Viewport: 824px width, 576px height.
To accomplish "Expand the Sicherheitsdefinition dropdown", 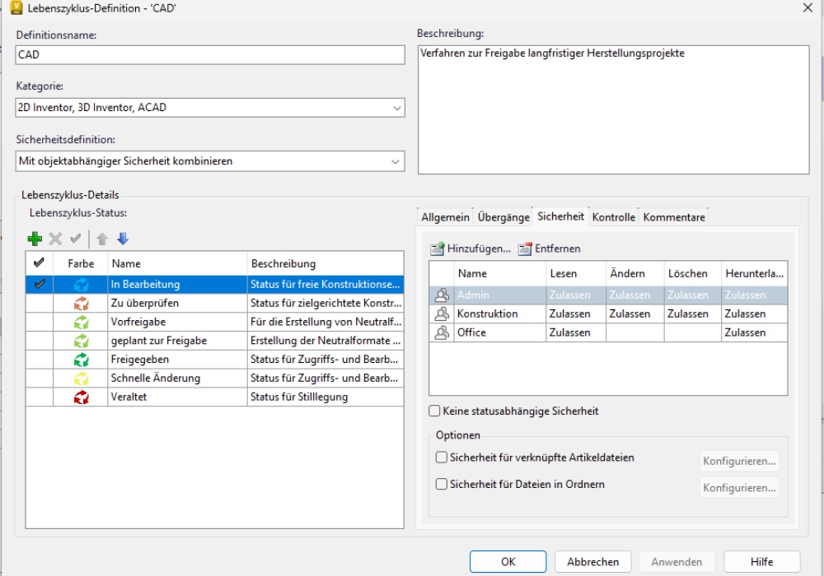I will (210, 161).
